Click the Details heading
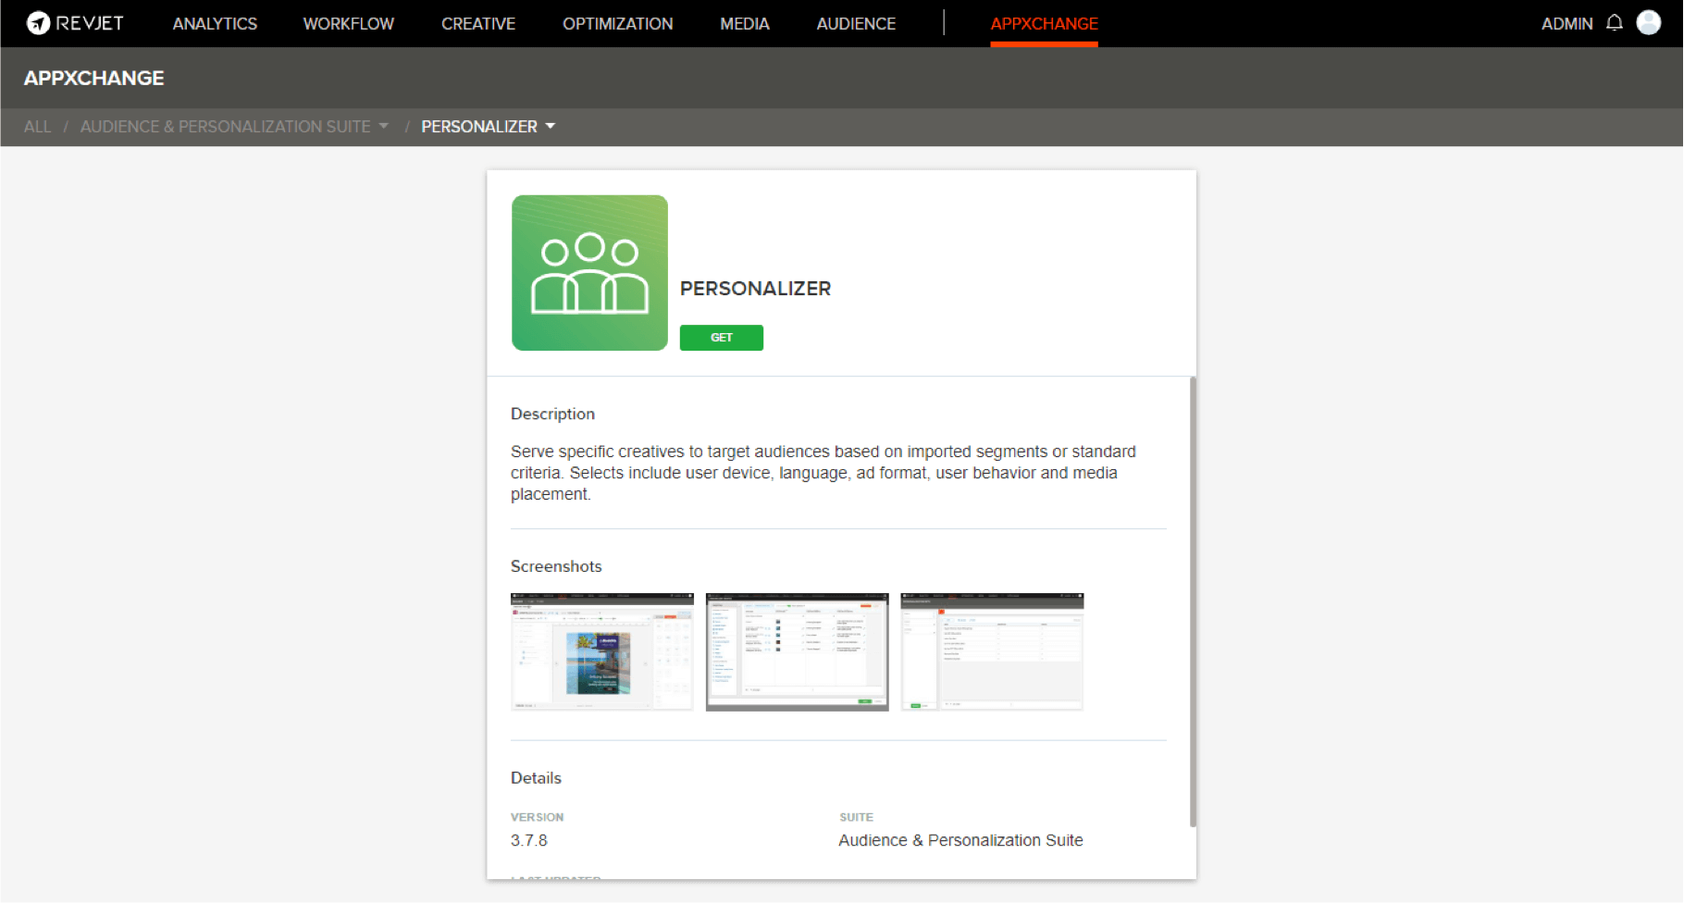1684x904 pixels. point(536,778)
